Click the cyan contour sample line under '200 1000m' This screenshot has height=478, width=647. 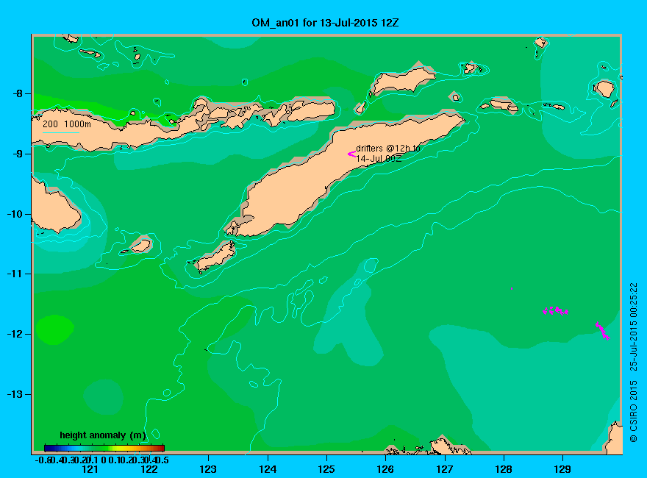[x=60, y=132]
